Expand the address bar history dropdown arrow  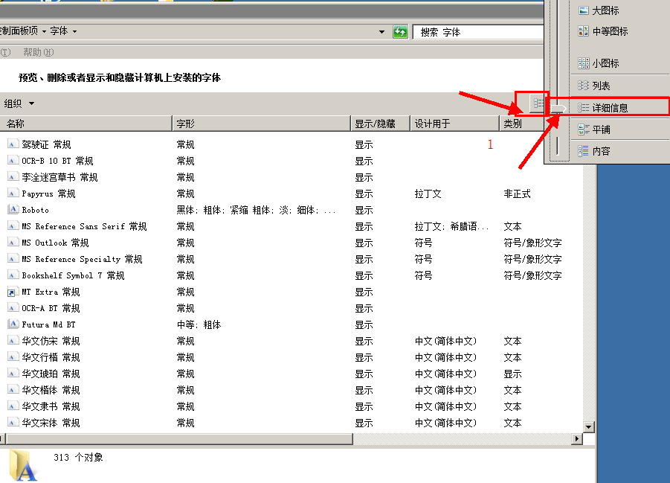coord(382,32)
